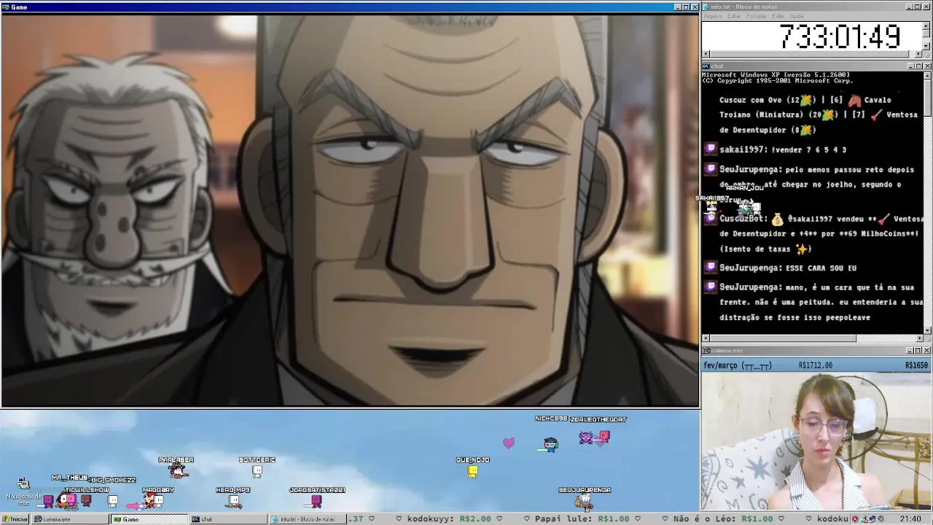Click the 'ESSE CARA SOU EU' chat message
The height and width of the screenshot is (525, 933).
pos(820,268)
